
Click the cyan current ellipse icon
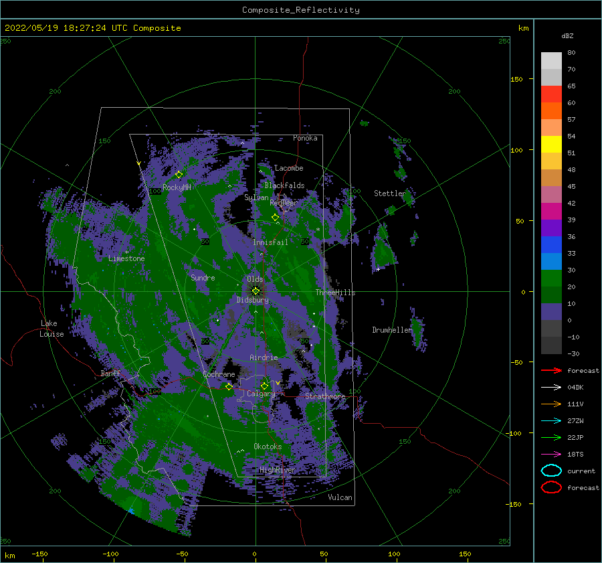point(551,471)
